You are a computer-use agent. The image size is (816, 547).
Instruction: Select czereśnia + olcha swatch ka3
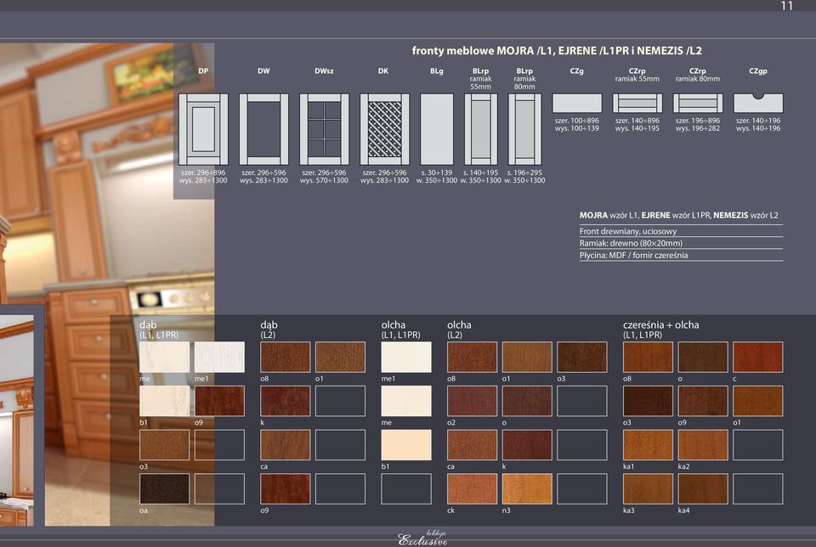click(648, 488)
